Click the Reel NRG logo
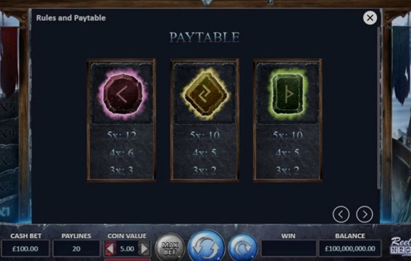This screenshot has width=411, height=261. [400, 246]
